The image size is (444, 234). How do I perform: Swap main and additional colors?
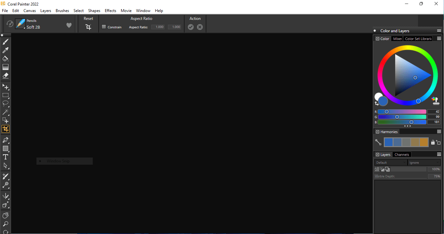click(377, 103)
